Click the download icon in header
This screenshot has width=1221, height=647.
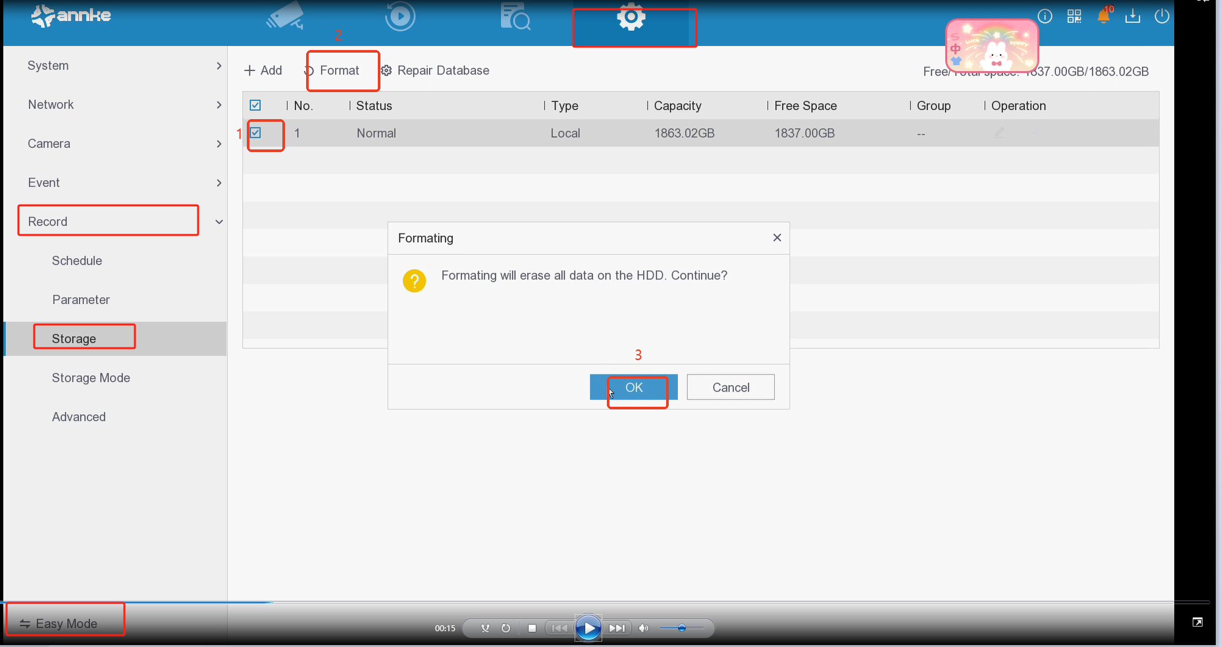click(1133, 16)
